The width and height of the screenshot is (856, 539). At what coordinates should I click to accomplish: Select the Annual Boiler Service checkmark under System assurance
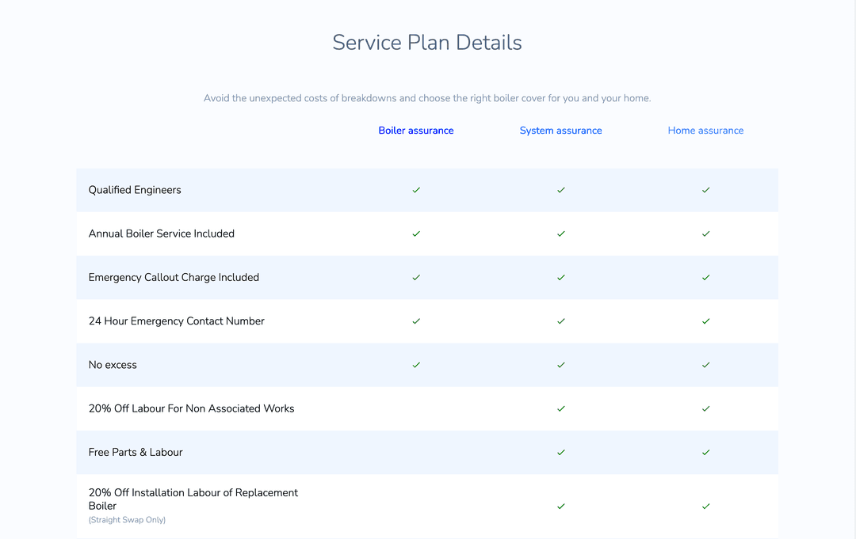(560, 233)
